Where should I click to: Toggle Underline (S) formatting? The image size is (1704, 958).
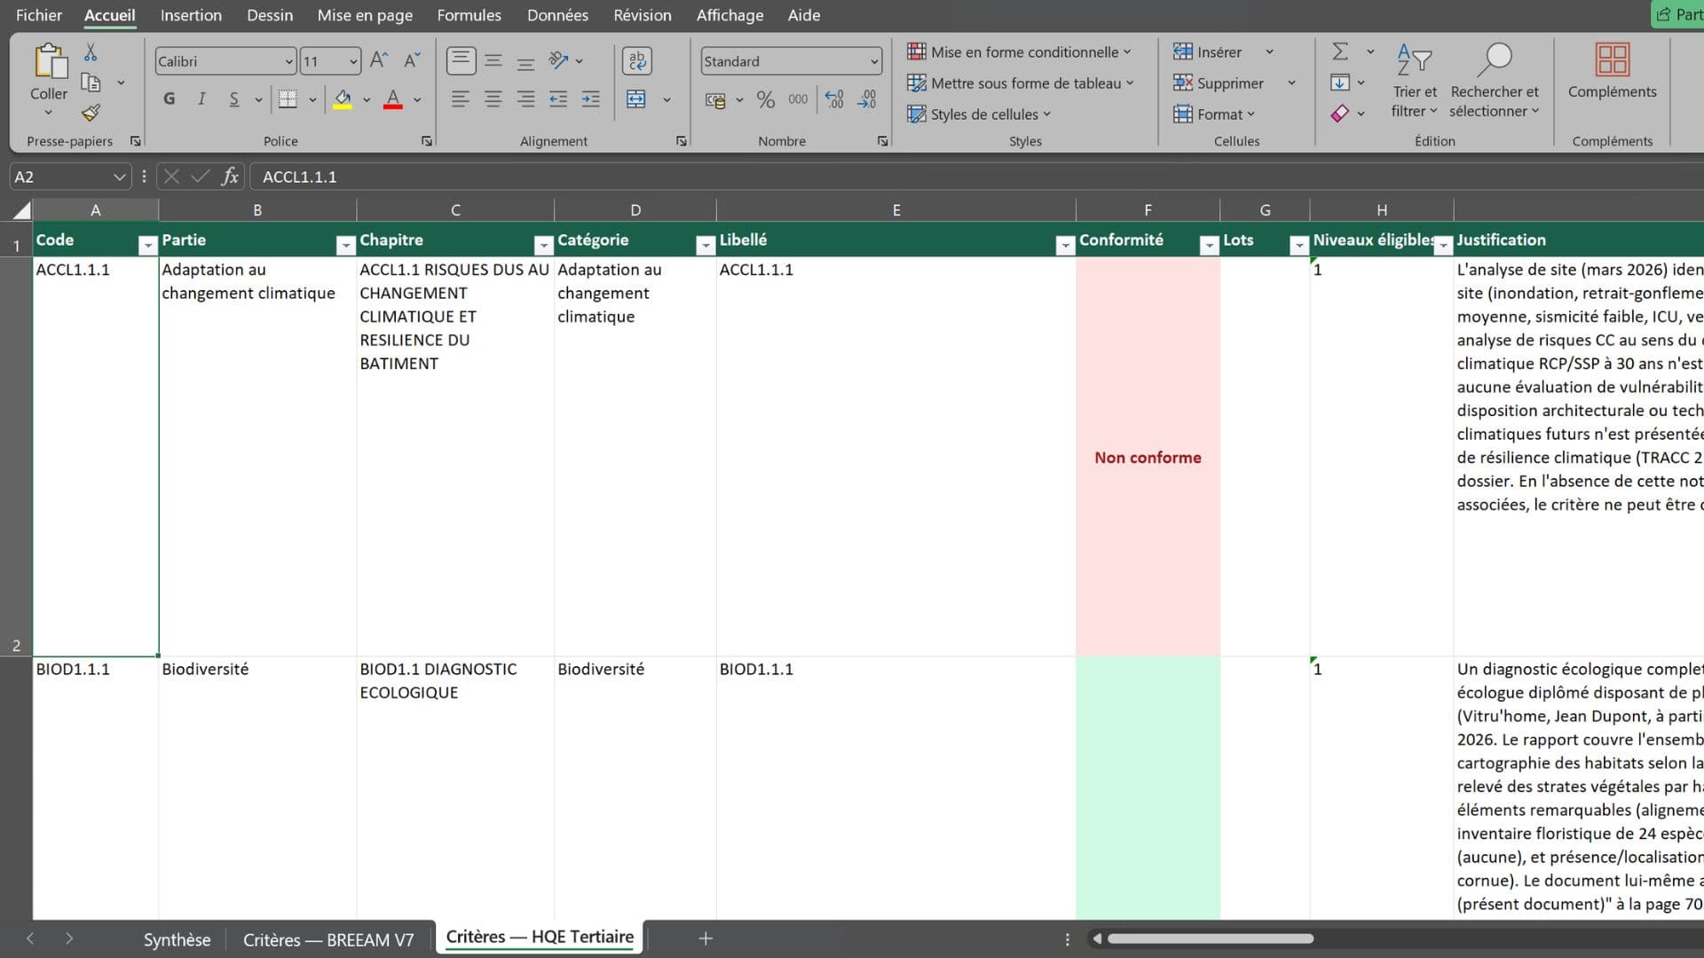pyautogui.click(x=234, y=99)
